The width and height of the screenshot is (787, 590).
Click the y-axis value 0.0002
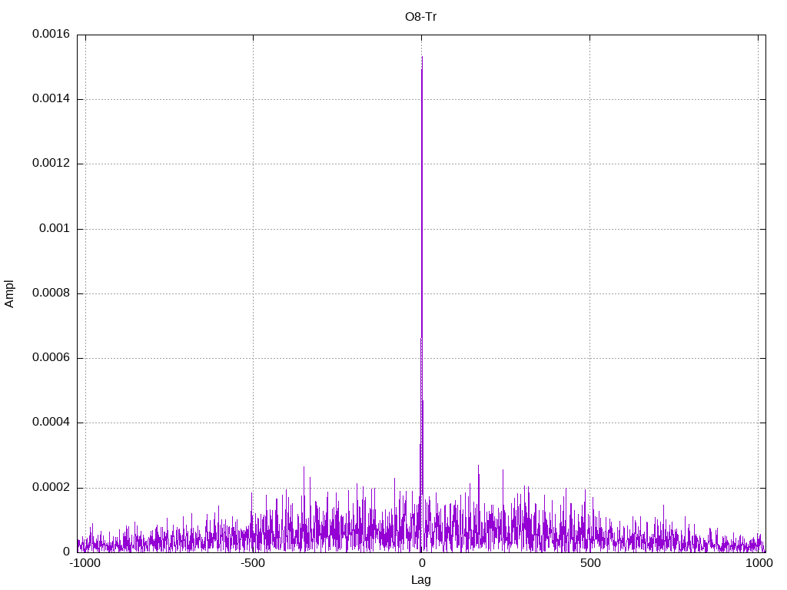tap(51, 487)
